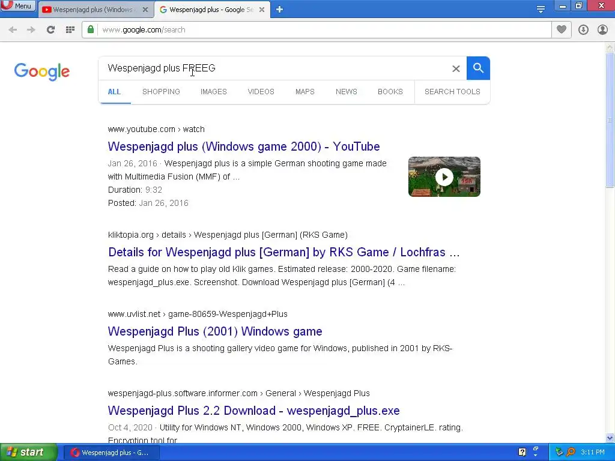
Task: Click the green security padlock icon
Action: click(91, 30)
